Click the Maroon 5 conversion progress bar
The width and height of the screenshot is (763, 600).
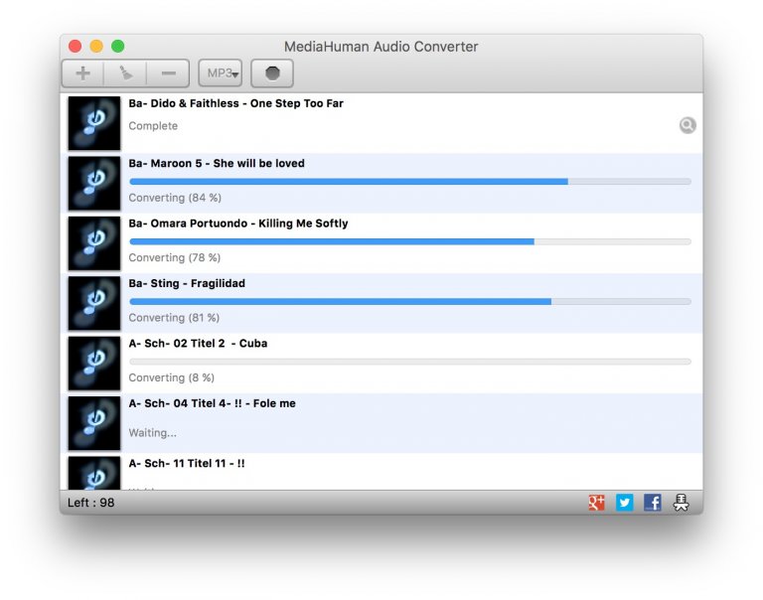point(410,182)
